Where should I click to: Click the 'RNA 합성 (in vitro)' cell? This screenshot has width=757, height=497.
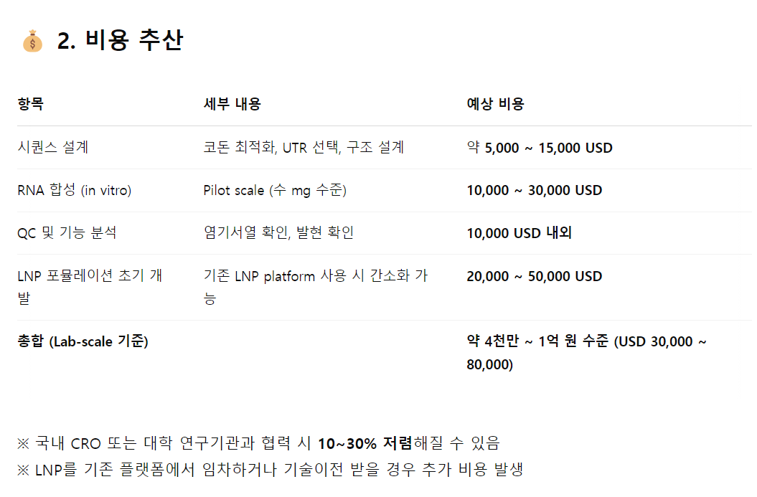75,190
